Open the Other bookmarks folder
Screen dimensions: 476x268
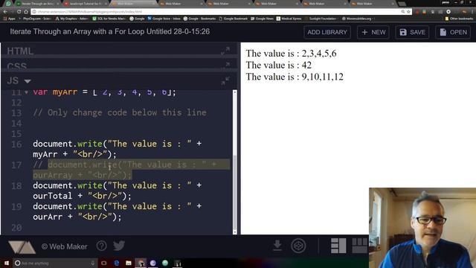(459, 19)
